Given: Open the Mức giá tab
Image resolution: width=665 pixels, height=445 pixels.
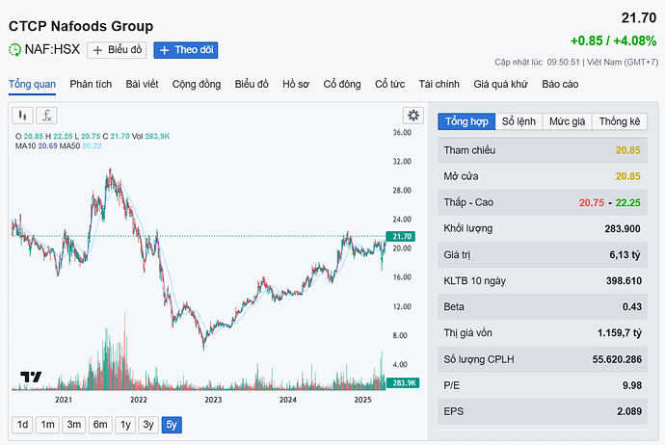Looking at the screenshot, I should pos(567,121).
